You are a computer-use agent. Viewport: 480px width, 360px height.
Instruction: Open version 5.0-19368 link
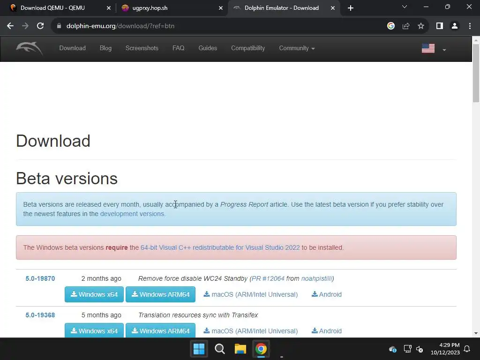pos(40,315)
